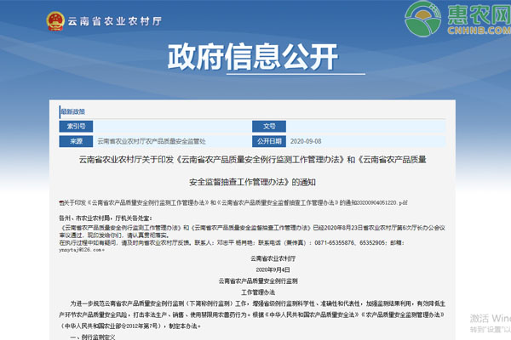The width and height of the screenshot is (511, 340).
Task: Click the 文号 label cell
Action: coord(269,127)
